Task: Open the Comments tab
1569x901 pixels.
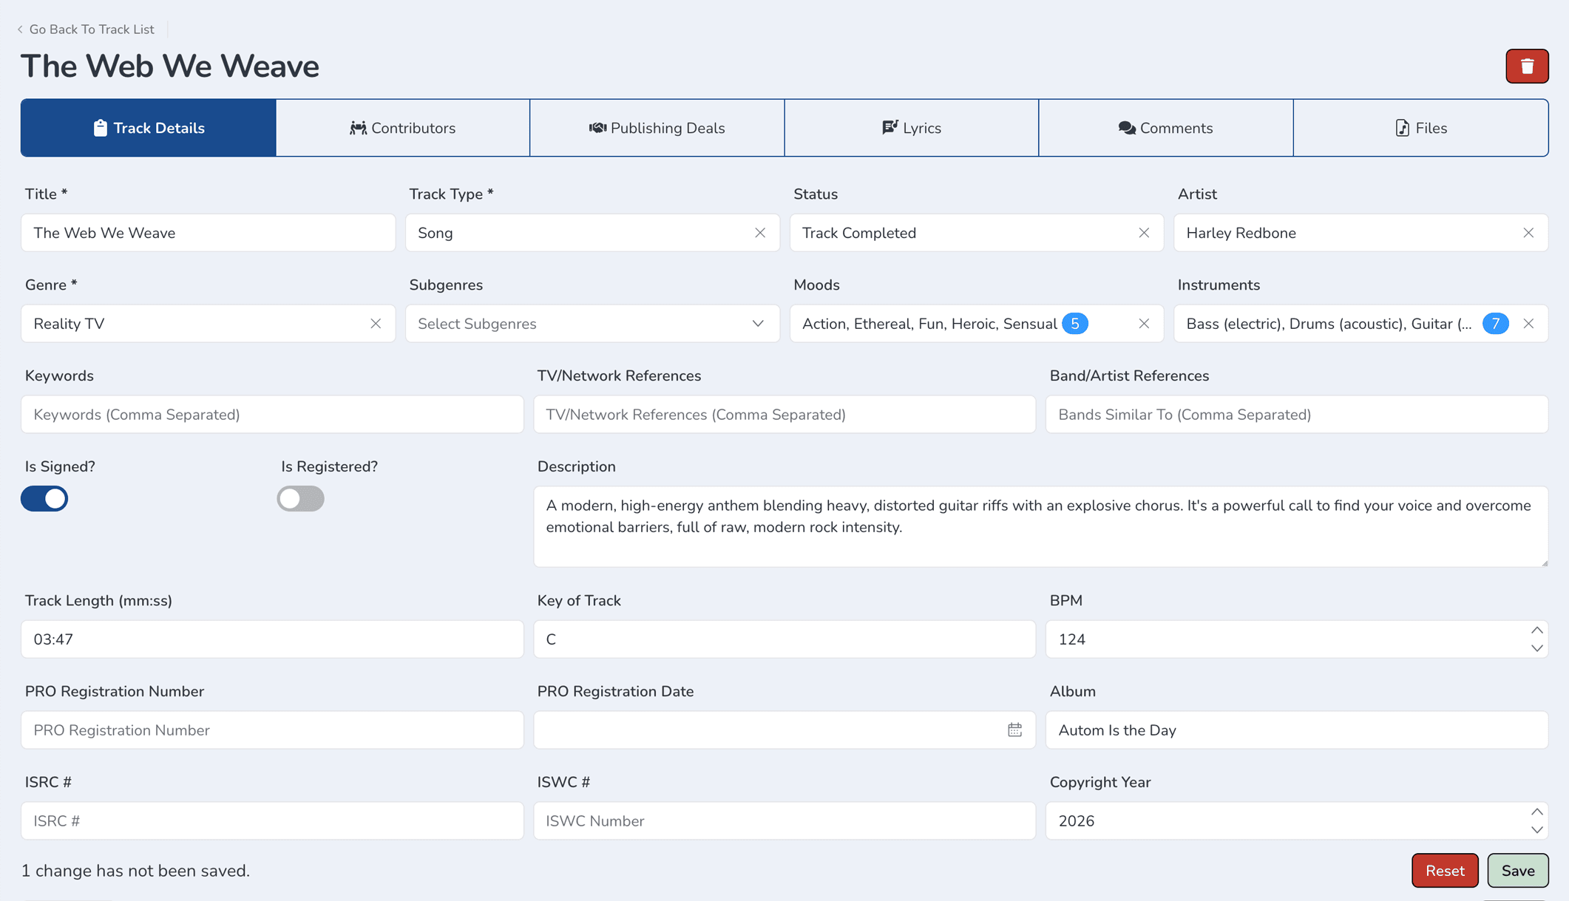Action: coord(1166,128)
